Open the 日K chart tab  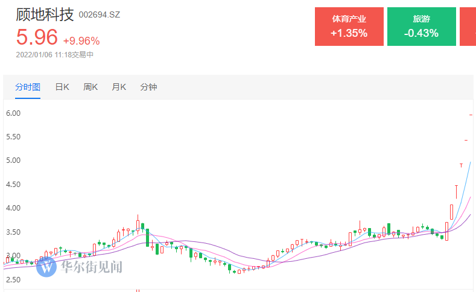pos(62,87)
